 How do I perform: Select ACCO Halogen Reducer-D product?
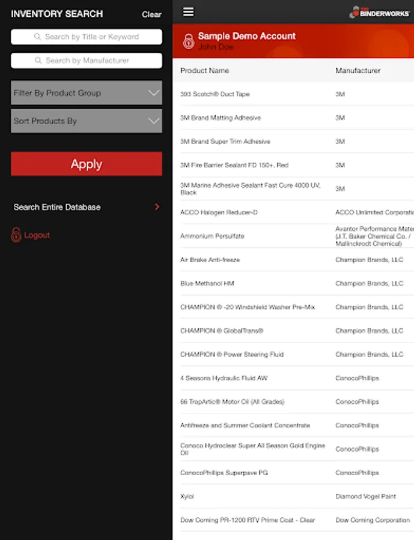pyautogui.click(x=219, y=212)
